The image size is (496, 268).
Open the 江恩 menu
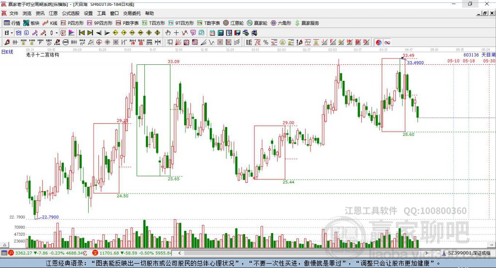(53, 13)
